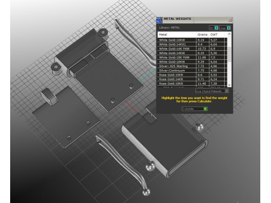Click grams value 8.19
This screenshot has width=271, height=203.
201,40
